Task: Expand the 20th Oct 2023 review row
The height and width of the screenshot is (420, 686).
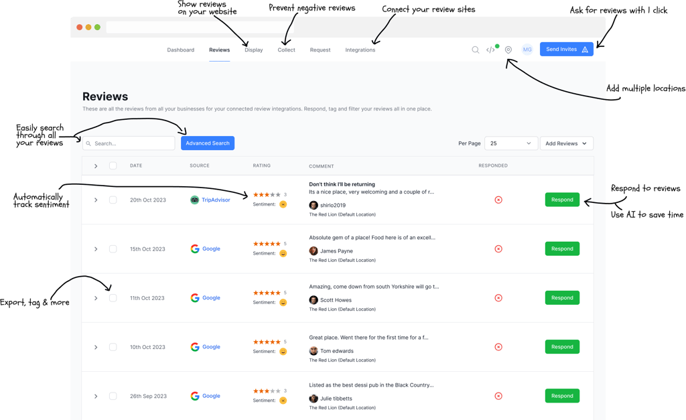Action: click(x=96, y=200)
